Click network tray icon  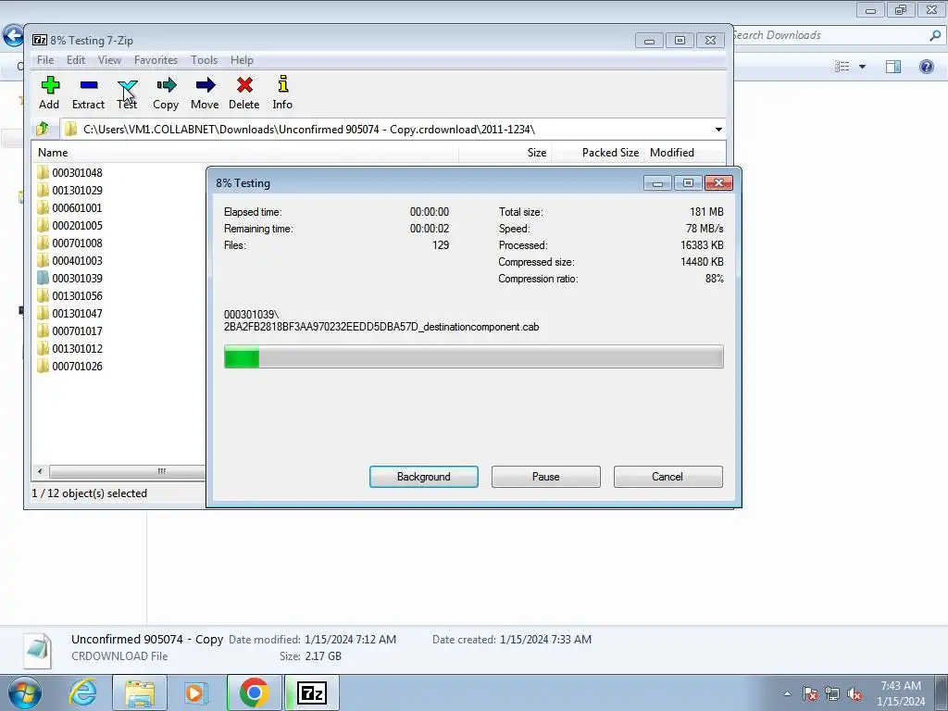[x=832, y=693]
